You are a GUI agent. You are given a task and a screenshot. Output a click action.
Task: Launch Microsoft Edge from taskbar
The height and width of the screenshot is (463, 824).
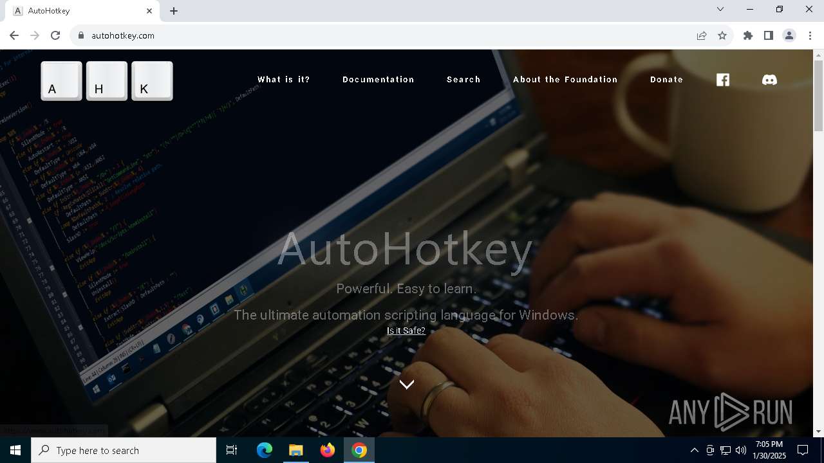click(265, 450)
